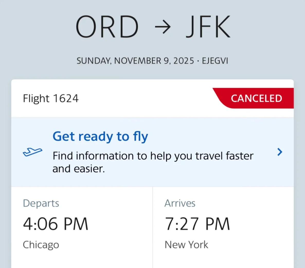Viewport: 305px width, 268px height.
Task: Click the EJEGVI record locator code
Action: [215, 61]
